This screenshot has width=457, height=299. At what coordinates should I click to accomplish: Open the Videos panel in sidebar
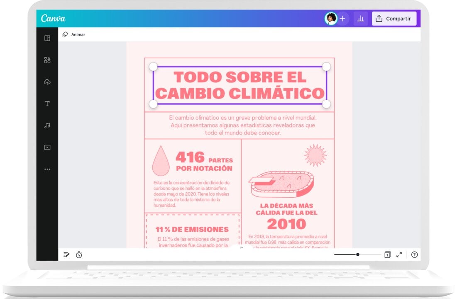pyautogui.click(x=47, y=147)
